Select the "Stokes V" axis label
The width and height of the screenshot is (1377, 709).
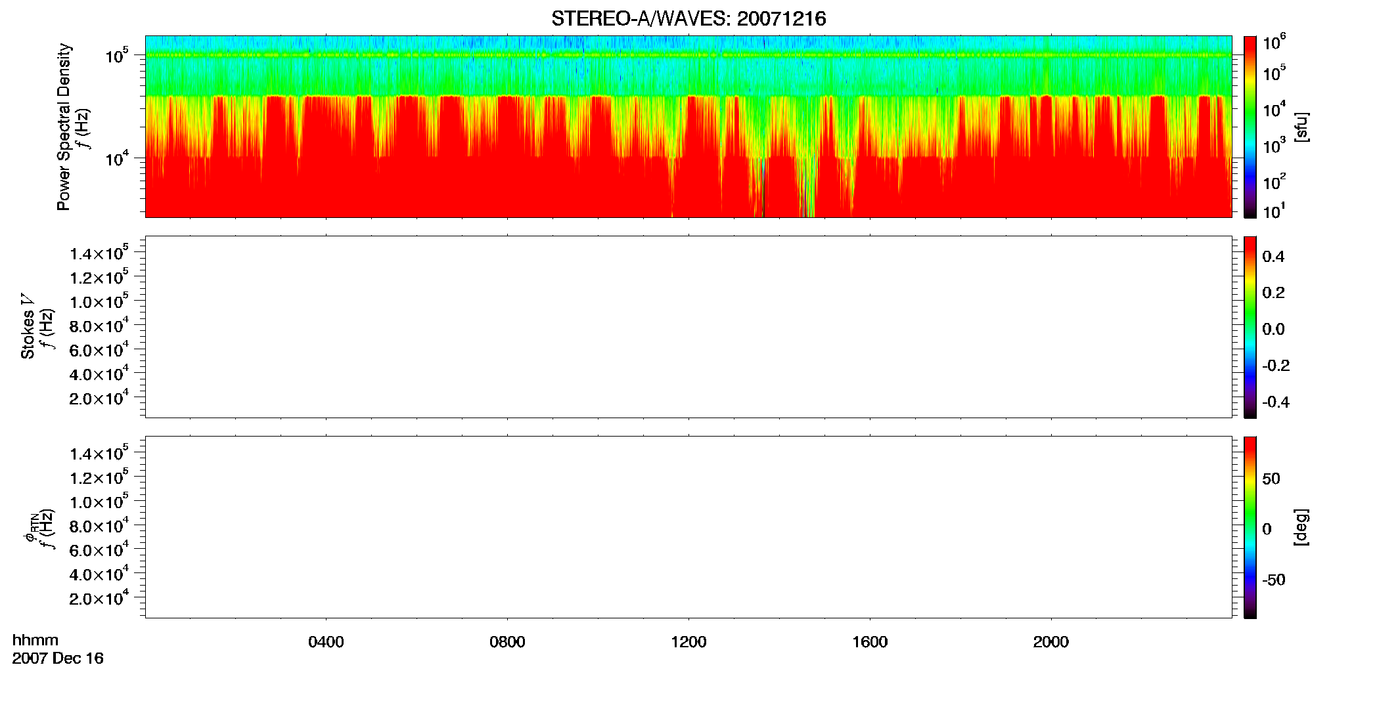[x=28, y=326]
